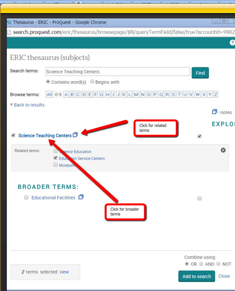235x291 pixels.
Task: Minimize the Thesaurus Chrome window
Action: tap(216, 21)
